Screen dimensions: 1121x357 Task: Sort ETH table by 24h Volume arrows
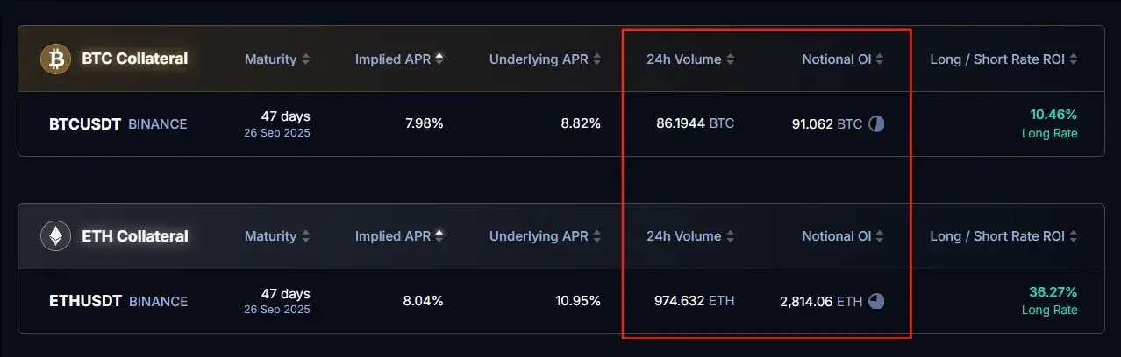(x=730, y=236)
